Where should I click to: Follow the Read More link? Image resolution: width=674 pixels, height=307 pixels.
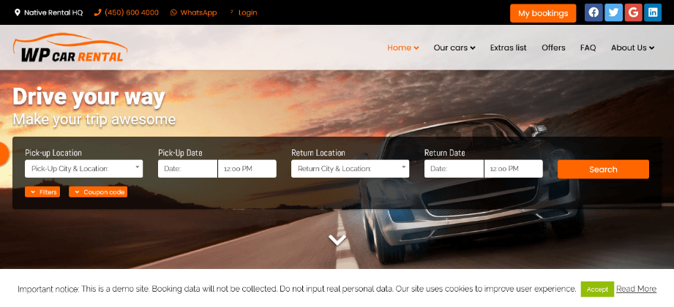pyautogui.click(x=636, y=289)
